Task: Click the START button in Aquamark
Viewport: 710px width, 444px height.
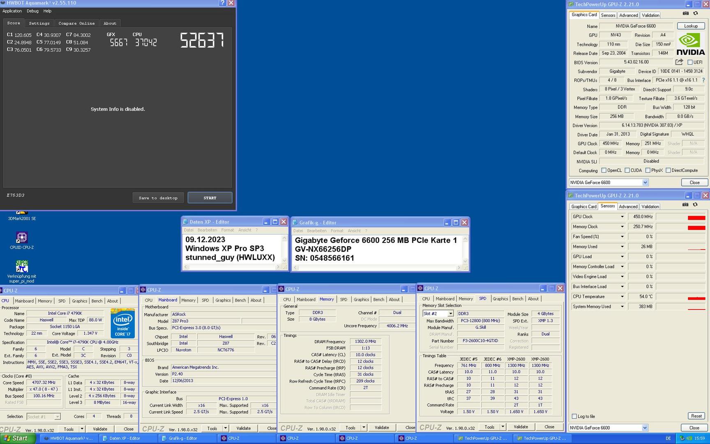Action: tap(210, 198)
